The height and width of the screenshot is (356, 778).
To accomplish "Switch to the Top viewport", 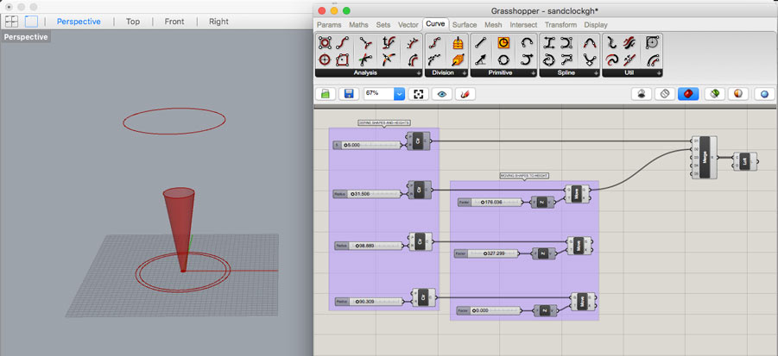I will [x=133, y=22].
